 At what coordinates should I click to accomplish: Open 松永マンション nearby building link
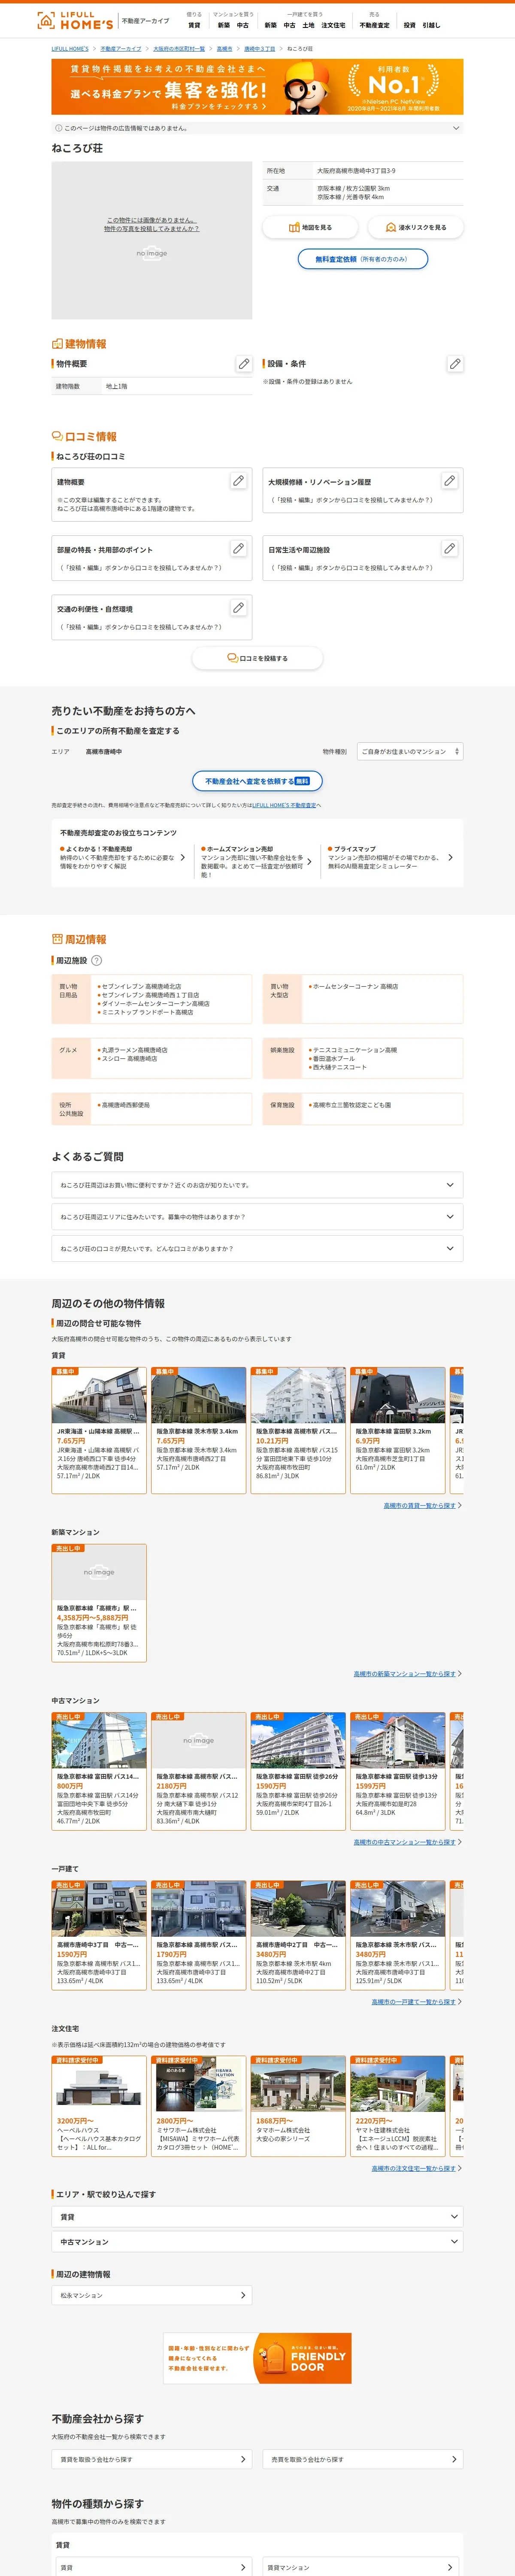tap(152, 2295)
